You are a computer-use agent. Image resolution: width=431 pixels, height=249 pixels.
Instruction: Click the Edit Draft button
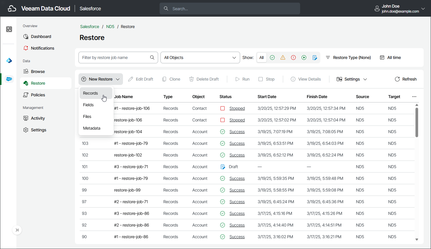(141, 79)
